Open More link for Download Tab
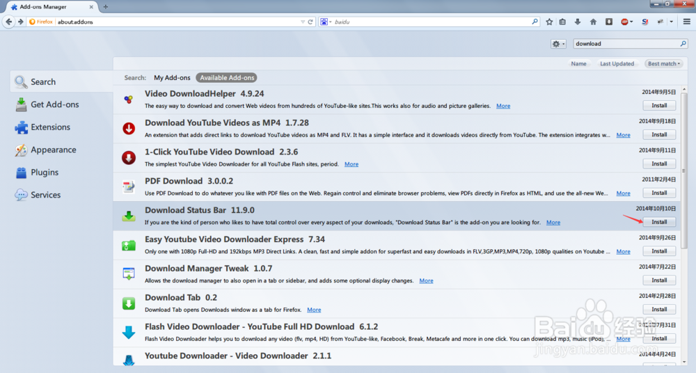The height and width of the screenshot is (373, 696). click(x=314, y=310)
